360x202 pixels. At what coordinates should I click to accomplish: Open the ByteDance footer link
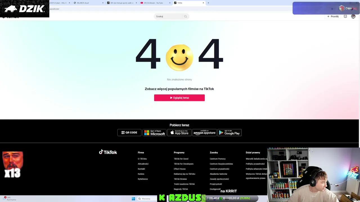click(x=143, y=179)
